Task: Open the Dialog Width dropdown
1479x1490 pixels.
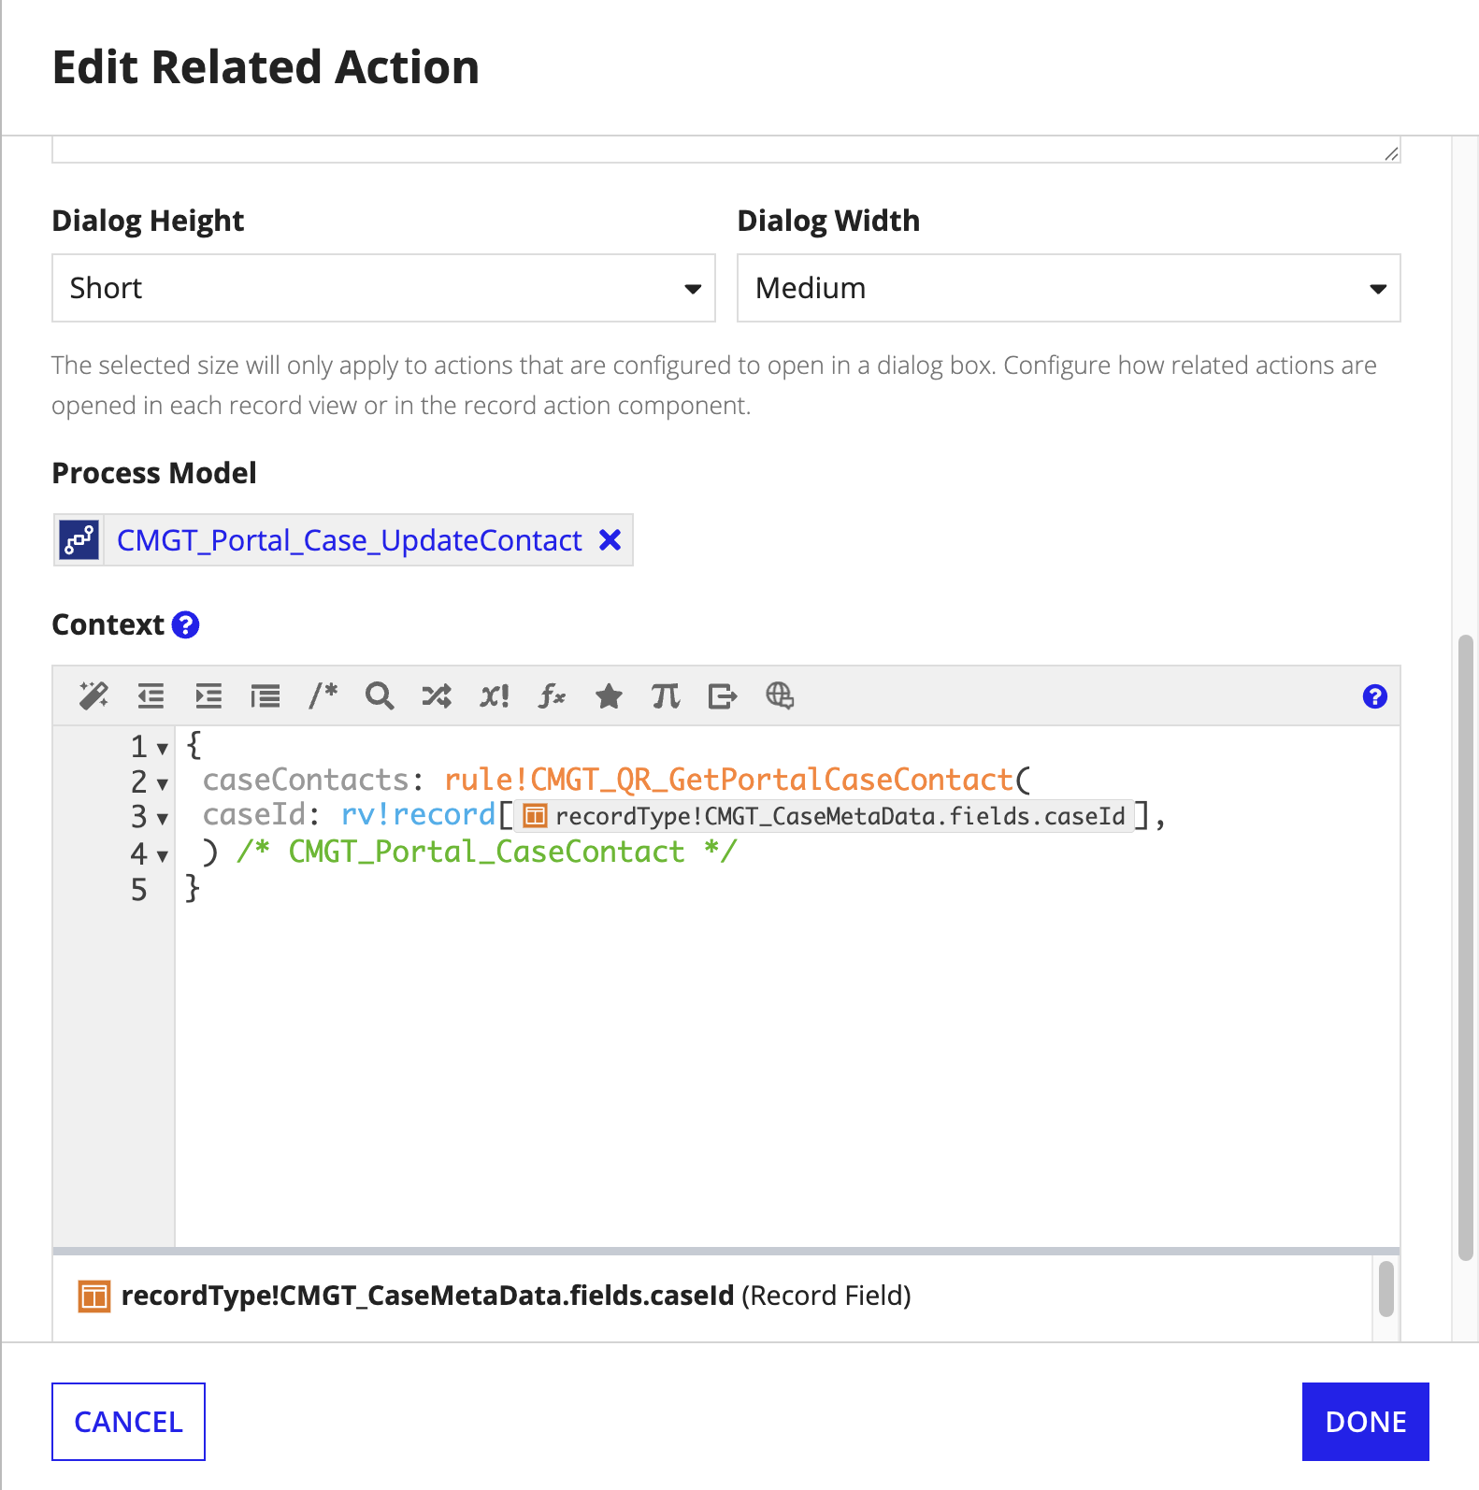Action: pyautogui.click(x=1069, y=288)
